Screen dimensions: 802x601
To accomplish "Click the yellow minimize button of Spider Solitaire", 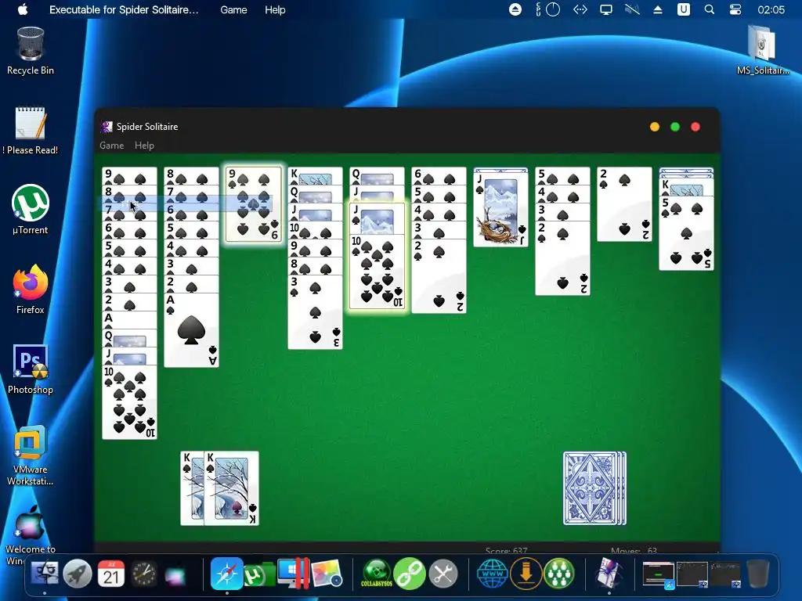I will (x=655, y=127).
